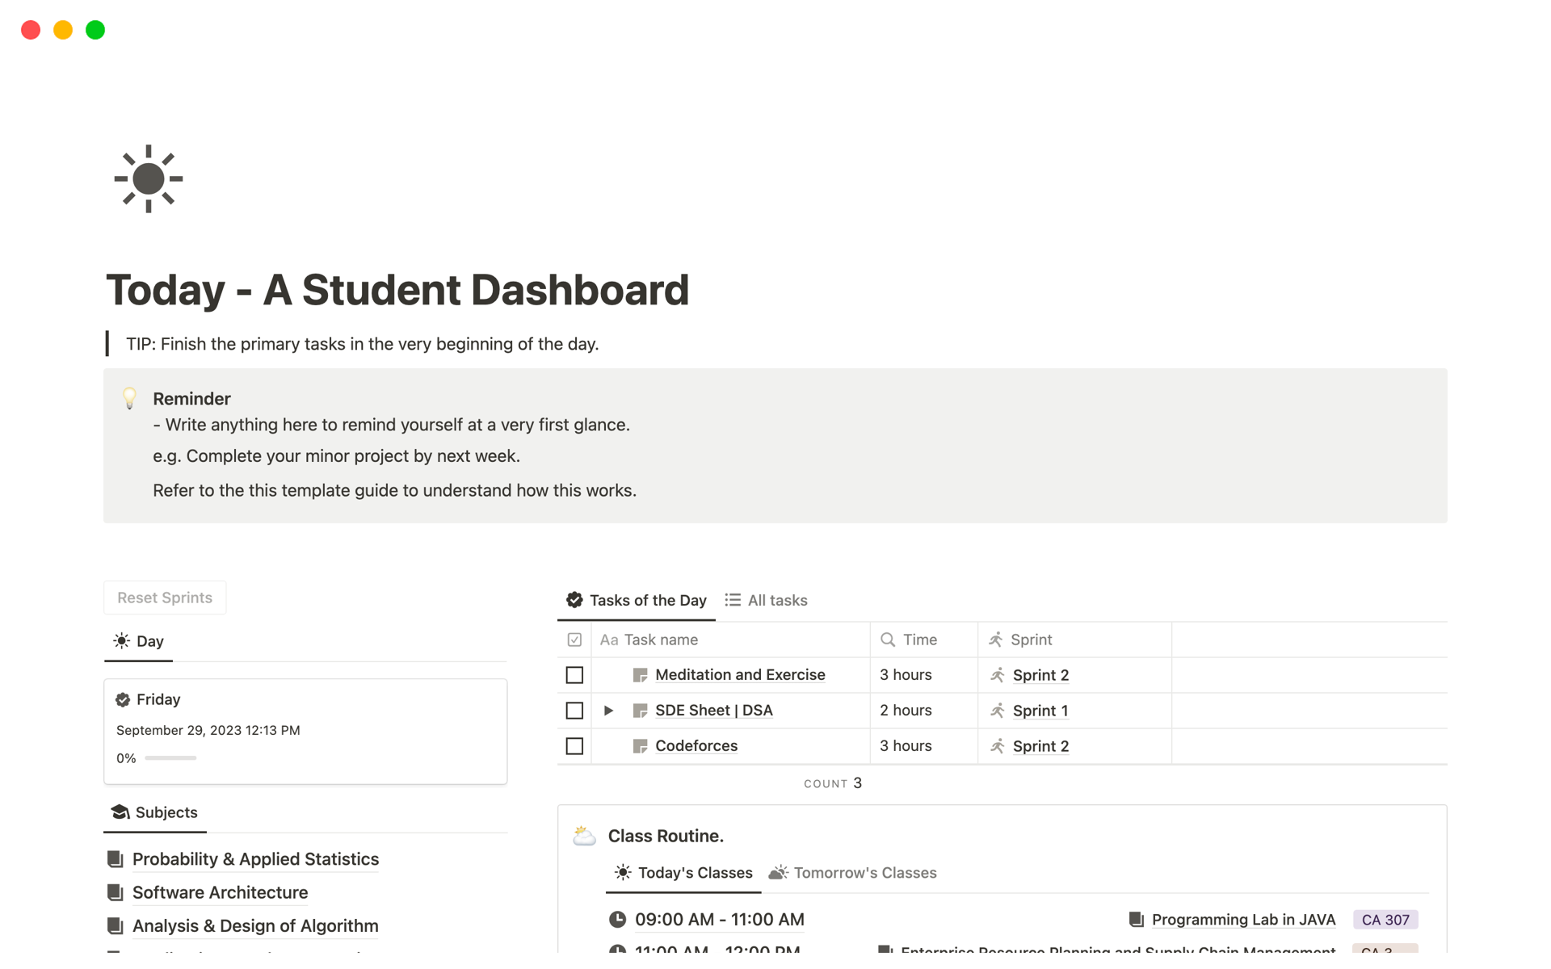This screenshot has height=969, width=1551.
Task: Click the page icon beside Meditation and Exercise
Action: click(x=640, y=675)
